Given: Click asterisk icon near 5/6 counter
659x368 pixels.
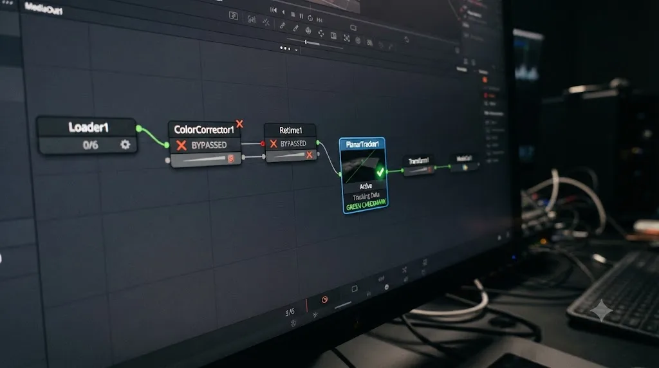Looking at the screenshot, I should coord(315,315).
